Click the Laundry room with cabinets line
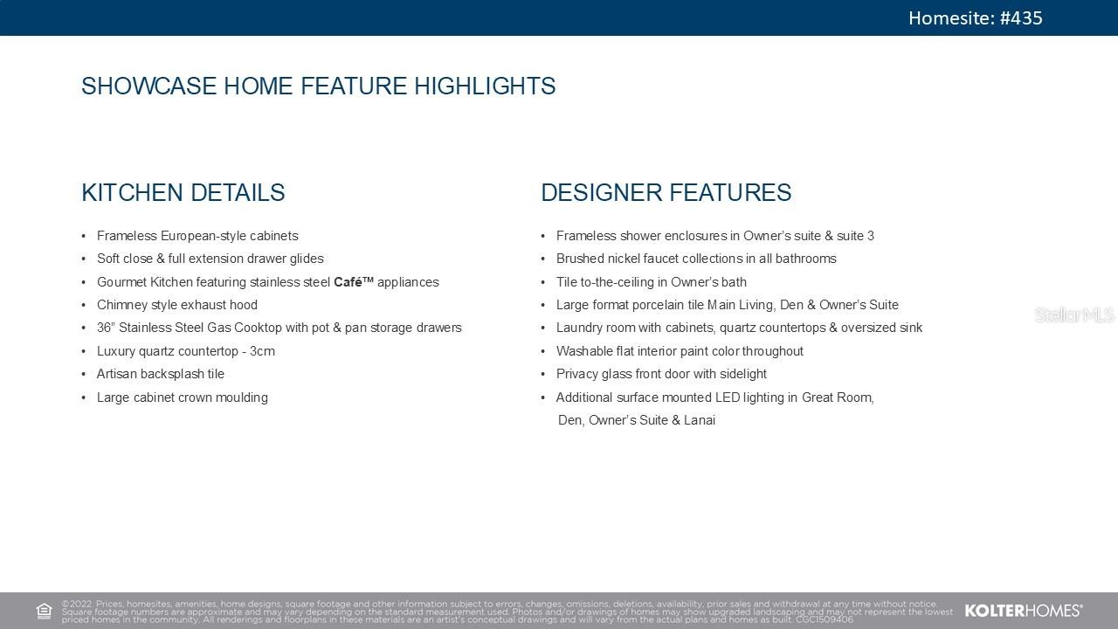 tap(739, 328)
